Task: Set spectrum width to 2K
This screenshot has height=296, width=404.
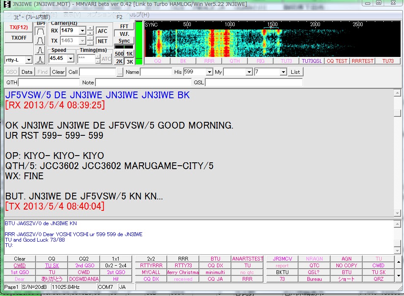Action: tap(119, 61)
